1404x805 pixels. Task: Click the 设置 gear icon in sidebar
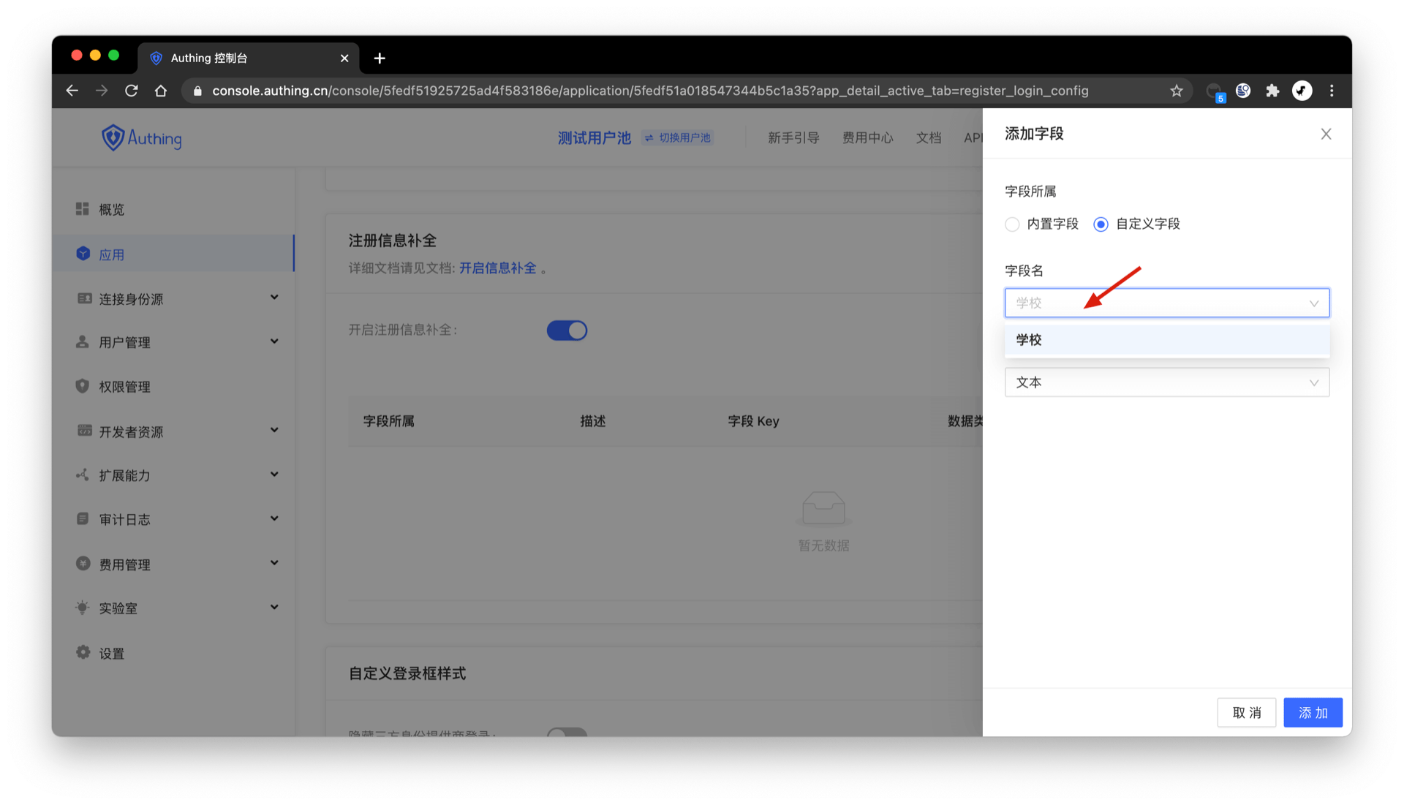tap(83, 652)
